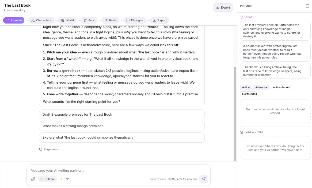Click the Action-Packed tag chip
This screenshot has width=312, height=188.
281,87
